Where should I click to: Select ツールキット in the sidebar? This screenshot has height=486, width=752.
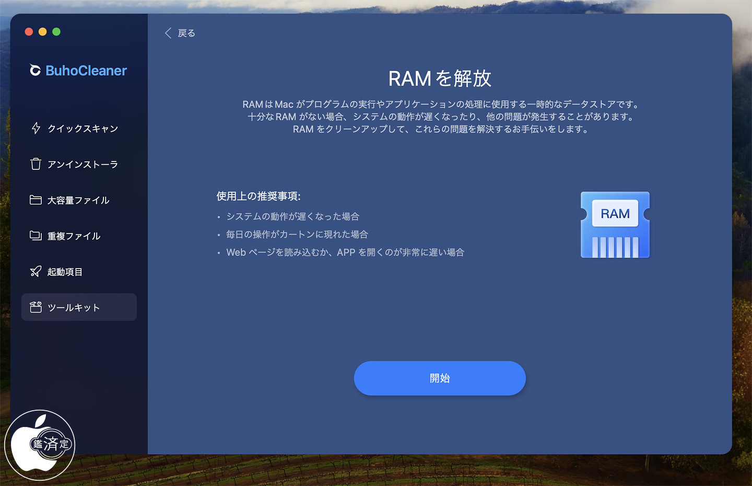(x=79, y=307)
